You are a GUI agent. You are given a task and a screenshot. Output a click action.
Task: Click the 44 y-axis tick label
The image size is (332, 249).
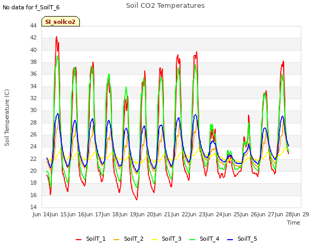[33, 26]
